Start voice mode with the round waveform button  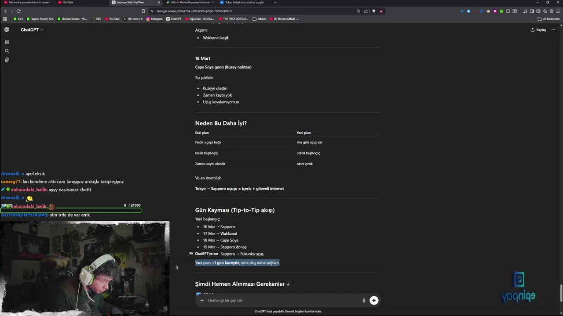click(374, 300)
